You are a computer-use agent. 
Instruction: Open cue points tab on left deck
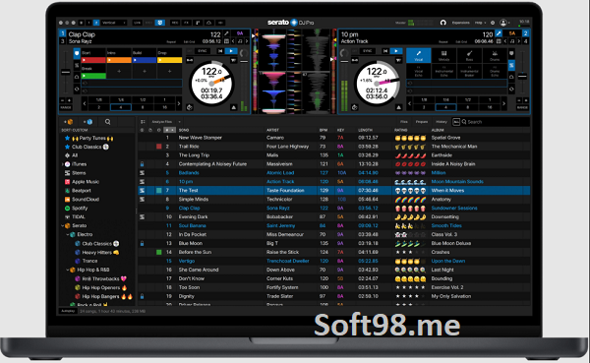(x=77, y=53)
